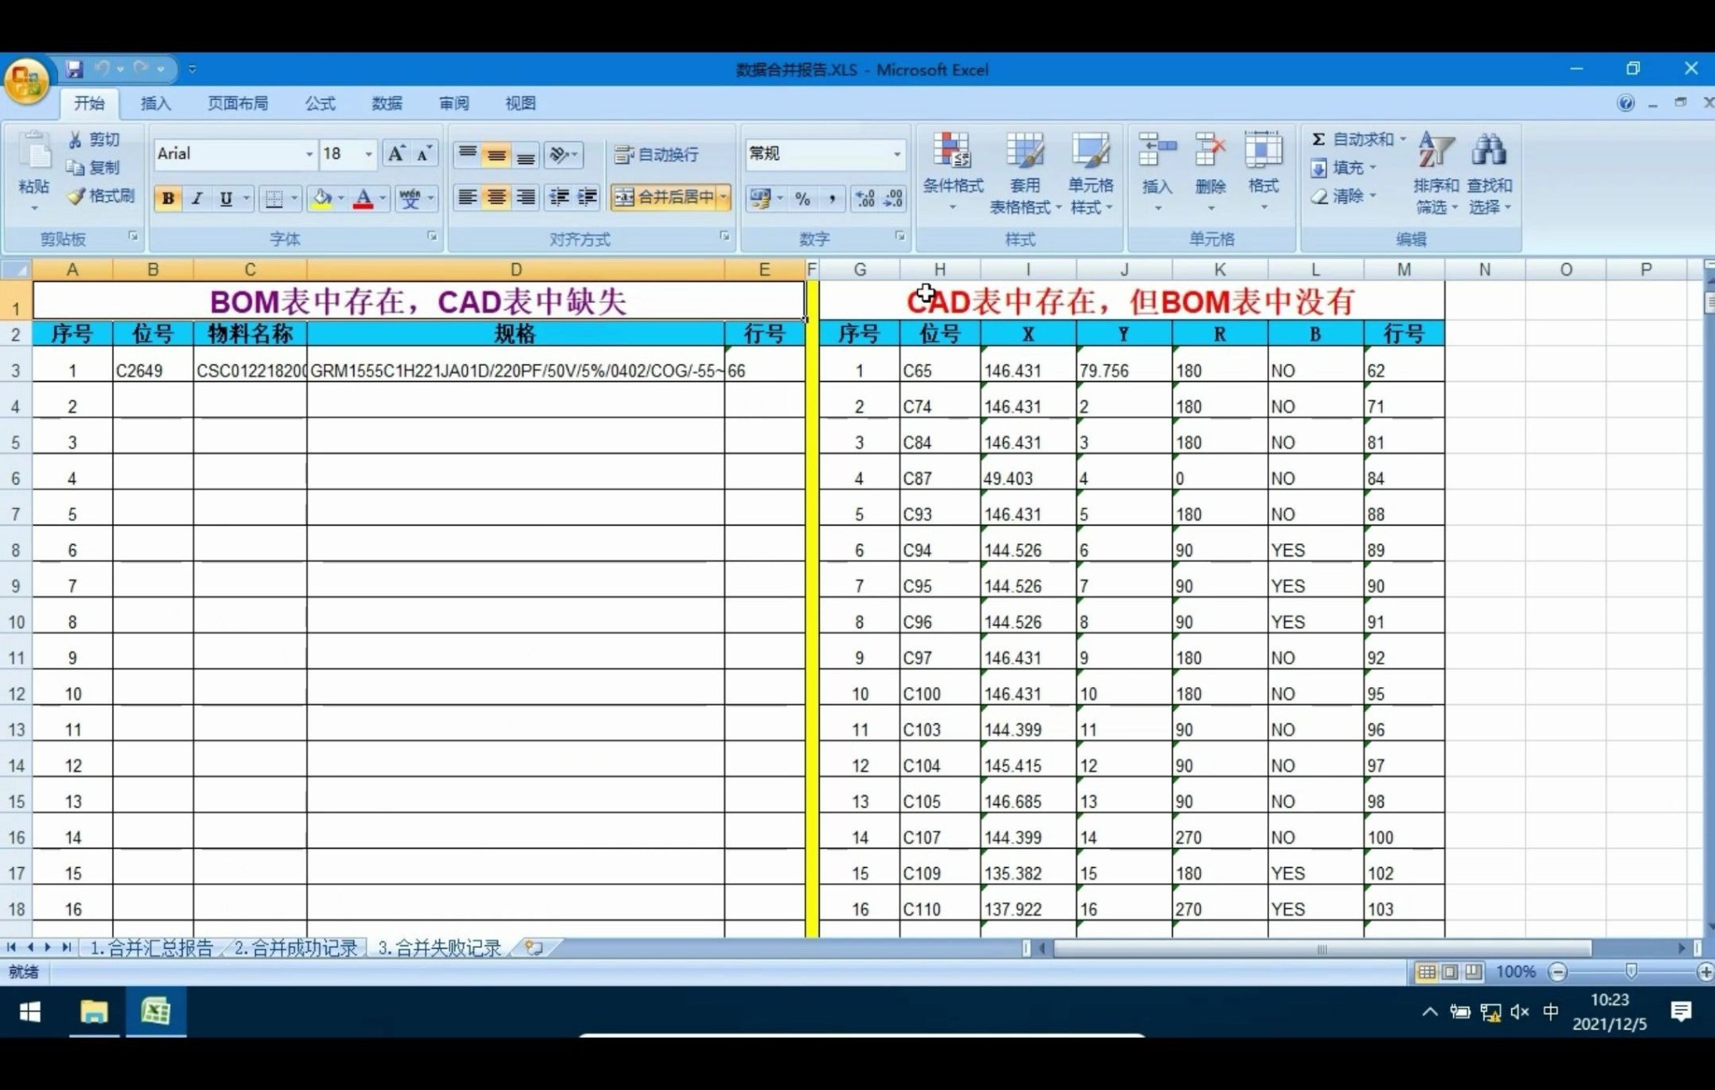Increase indent in alignment group
Image resolution: width=1715 pixels, height=1090 pixels.
(587, 197)
